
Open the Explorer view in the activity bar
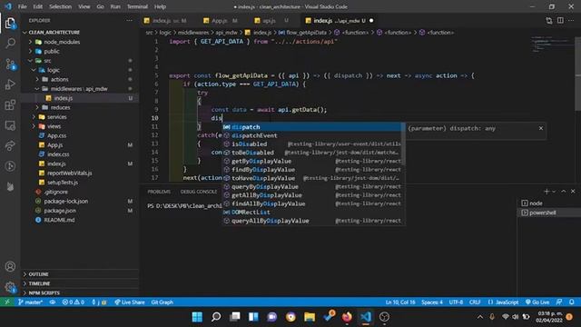[10, 24]
